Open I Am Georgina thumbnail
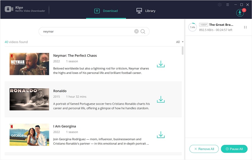The height and width of the screenshot is (160, 252). [x=29, y=135]
